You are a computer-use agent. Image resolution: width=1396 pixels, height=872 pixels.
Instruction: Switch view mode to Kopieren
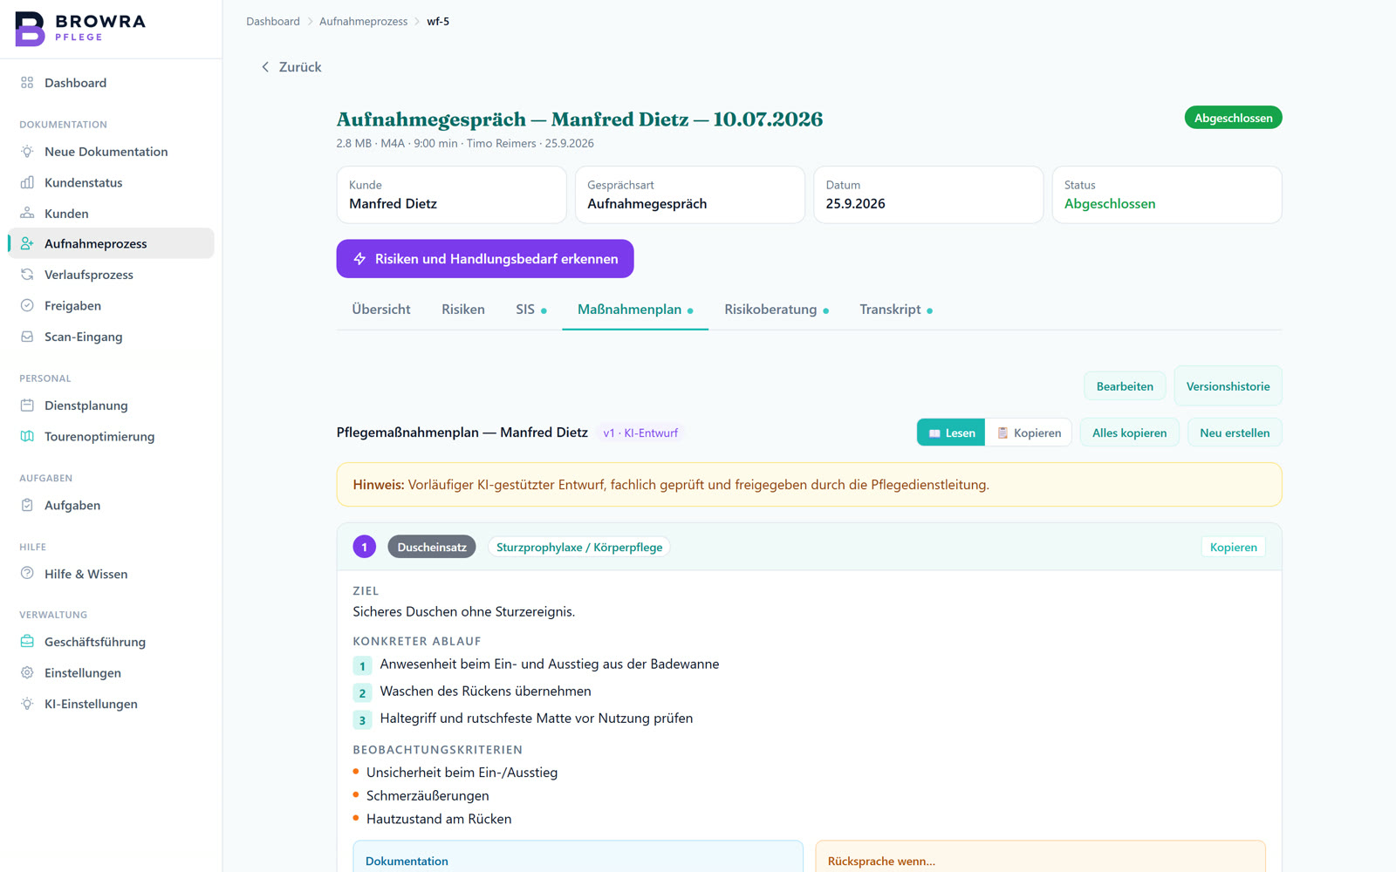(x=1029, y=433)
